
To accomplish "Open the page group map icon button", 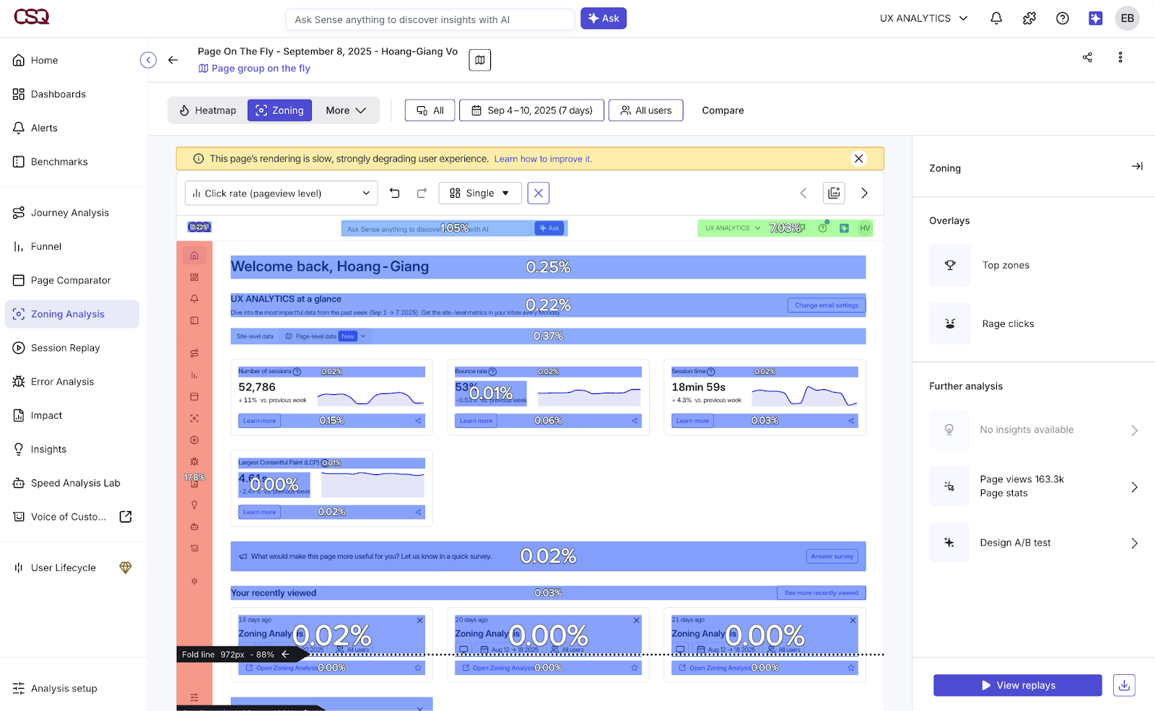I will click(x=480, y=60).
